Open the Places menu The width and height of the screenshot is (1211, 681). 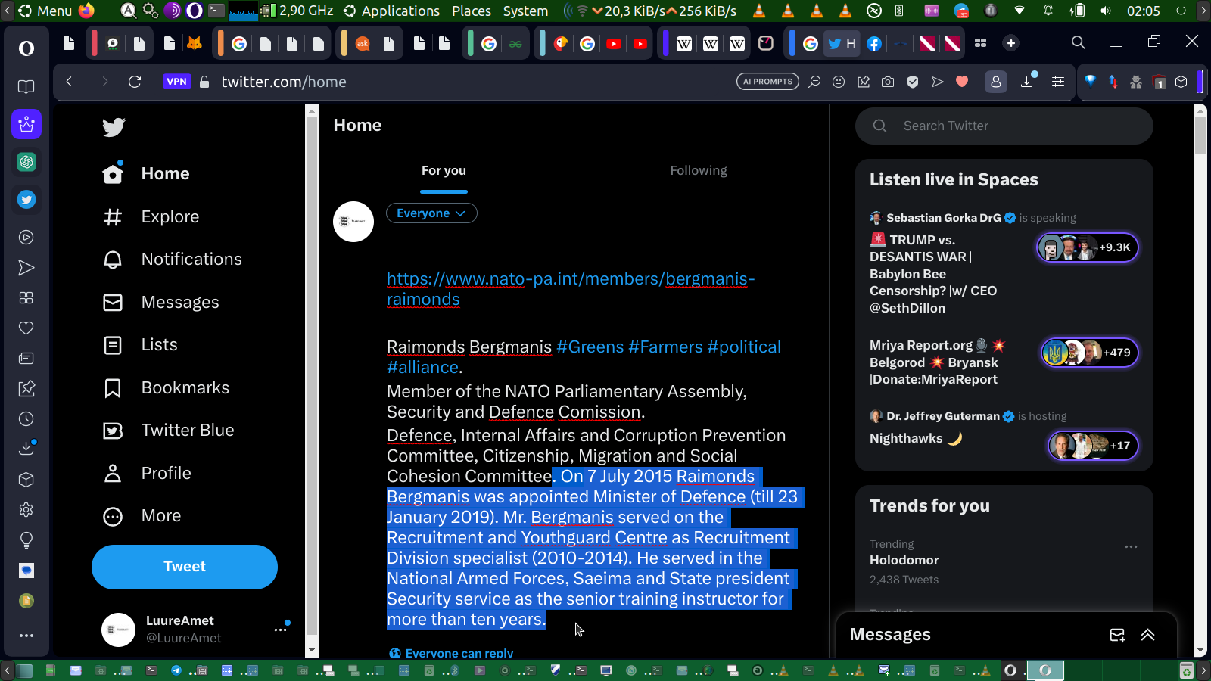coord(472,11)
